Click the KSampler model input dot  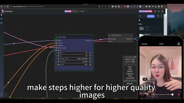point(56,41)
